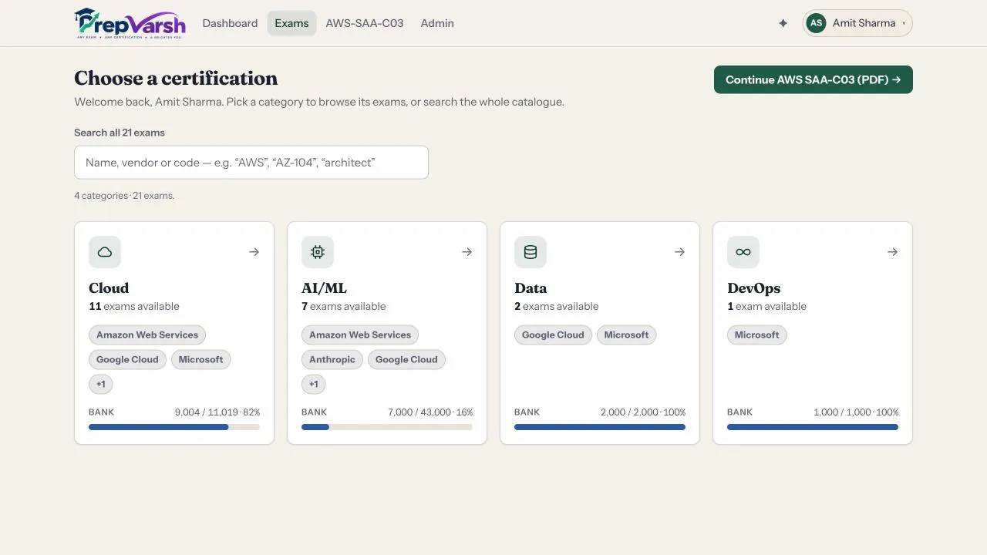Click Microsoft tag in Cloud card
Screen dimensions: 987x555
[200, 360]
